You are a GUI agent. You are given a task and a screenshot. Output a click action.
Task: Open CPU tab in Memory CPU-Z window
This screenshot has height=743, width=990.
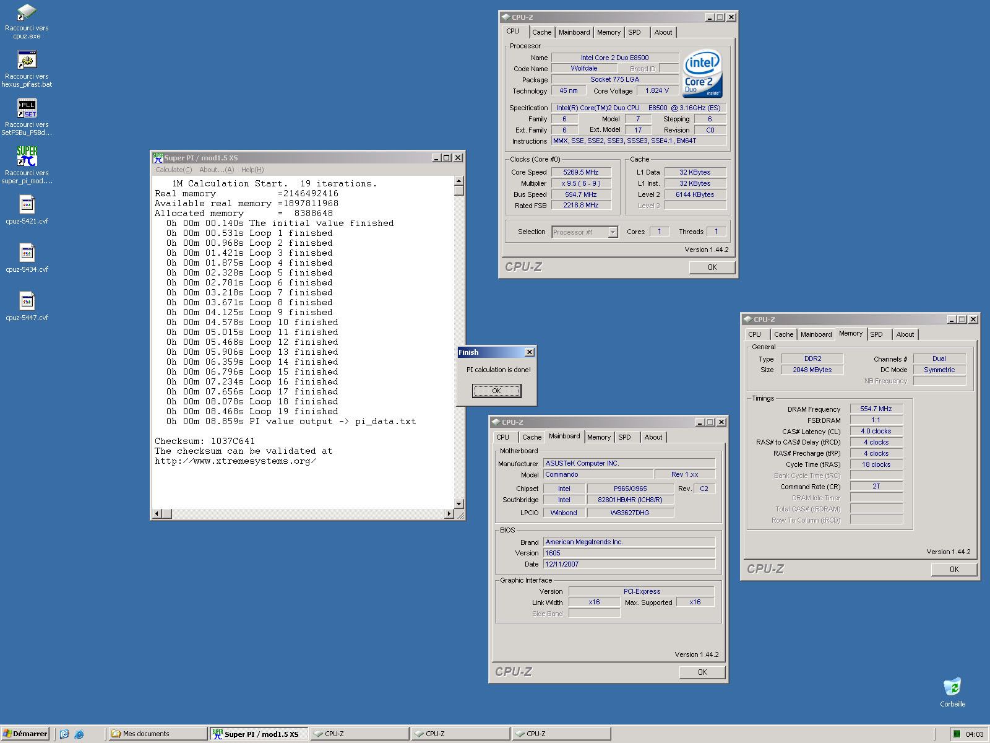click(x=755, y=334)
